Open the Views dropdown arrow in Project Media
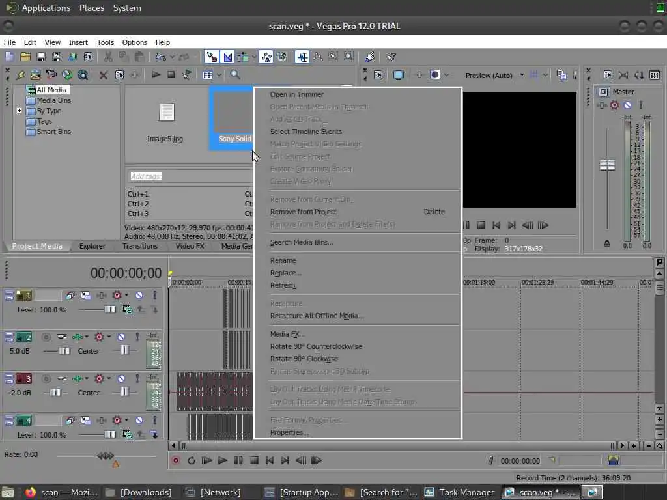Image resolution: width=667 pixels, height=500 pixels. point(219,76)
